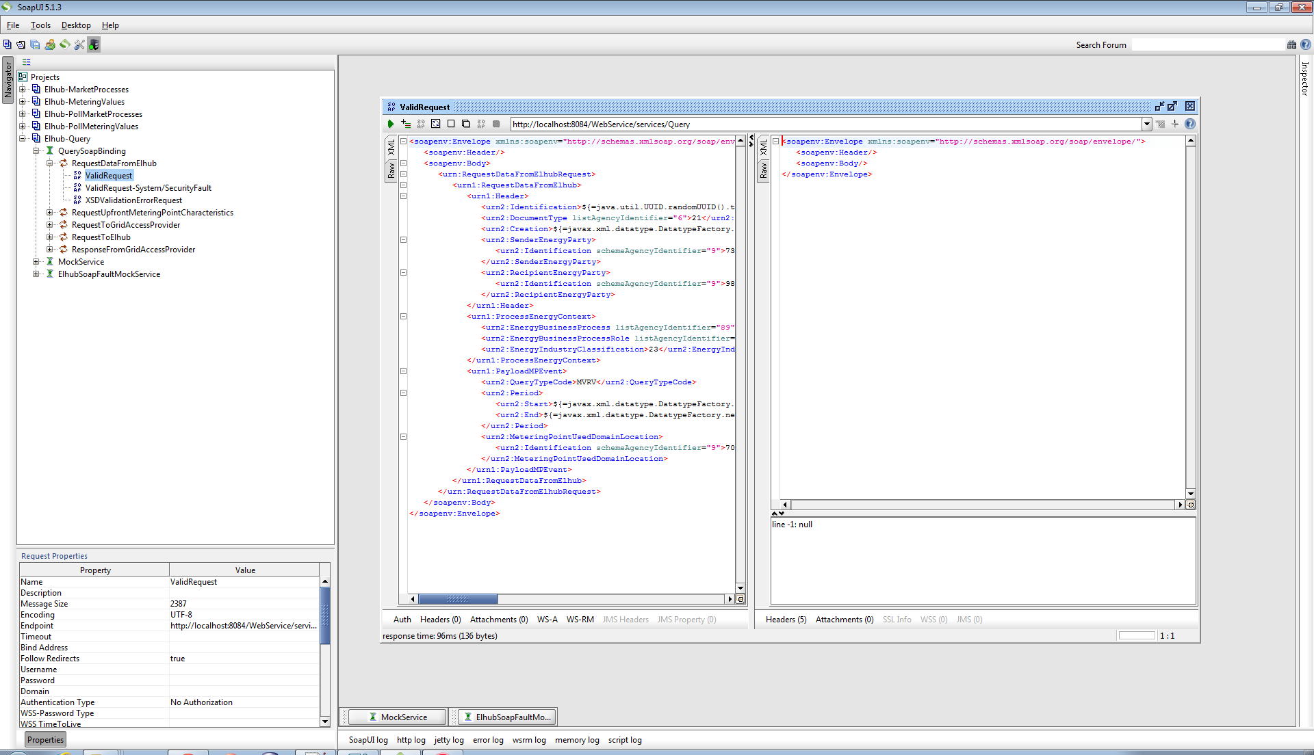Click the Save All Projects icon
The width and height of the screenshot is (1314, 755).
(35, 44)
